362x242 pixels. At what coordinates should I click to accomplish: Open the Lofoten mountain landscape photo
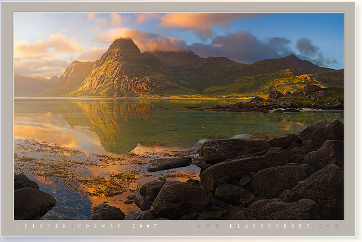tap(179, 116)
